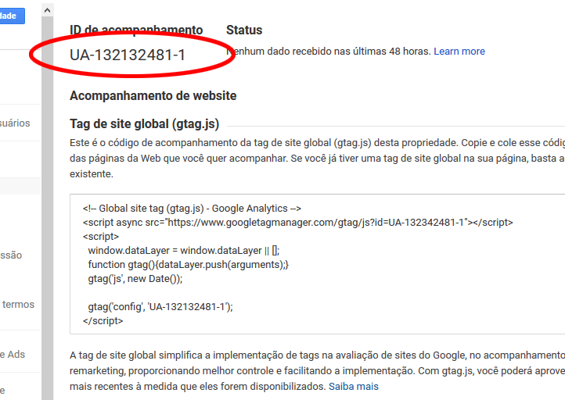Click the Global site tag comment line

[192, 209]
